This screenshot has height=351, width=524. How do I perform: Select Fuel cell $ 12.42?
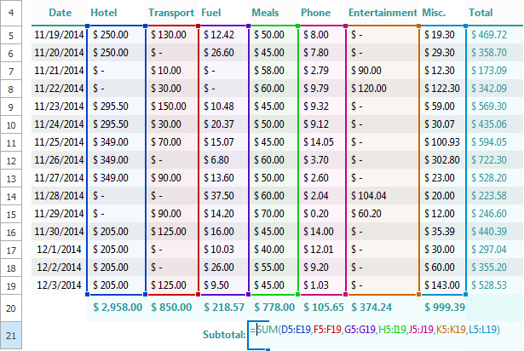point(219,35)
